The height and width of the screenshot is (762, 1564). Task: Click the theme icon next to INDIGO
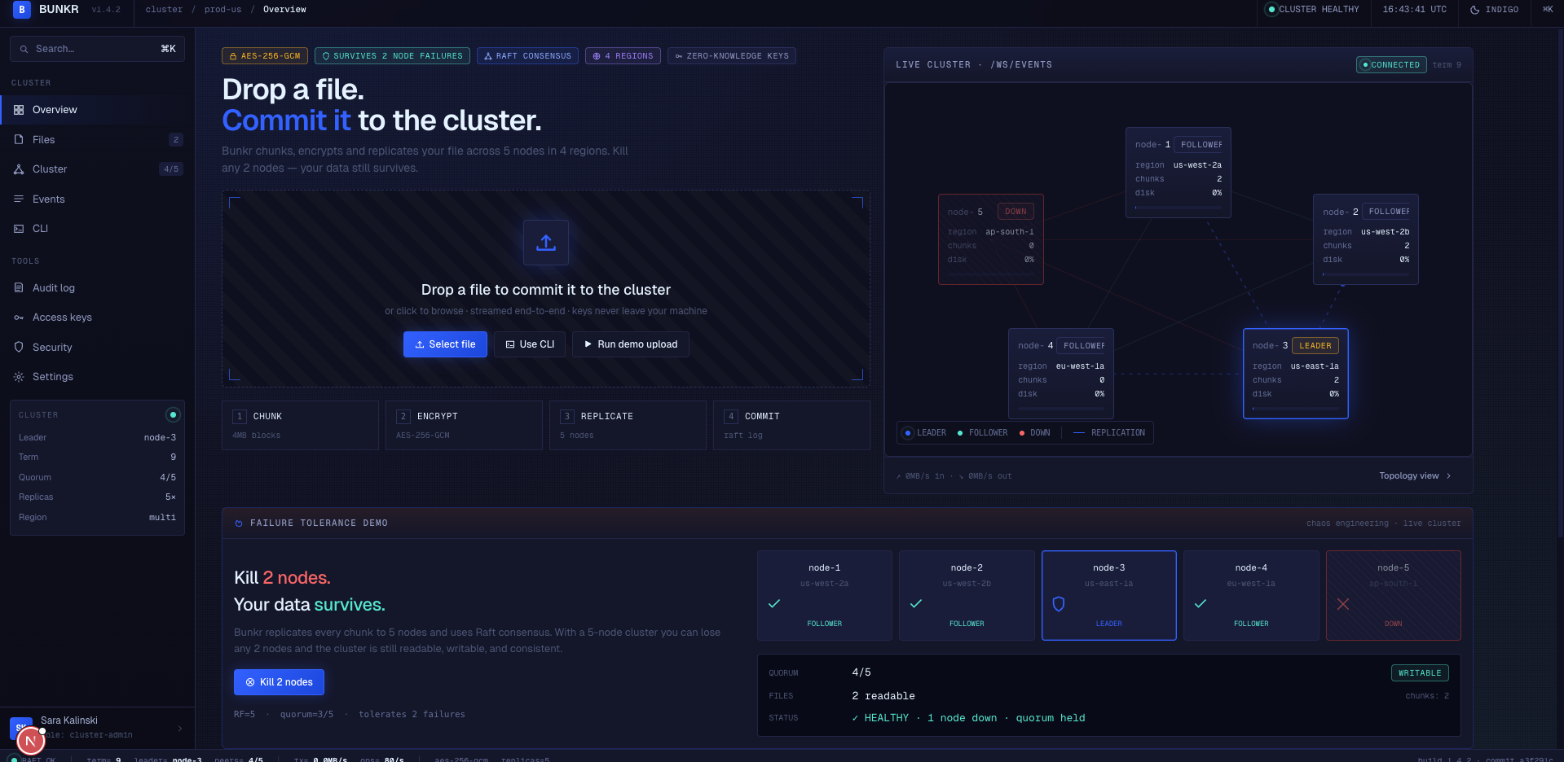pyautogui.click(x=1474, y=10)
